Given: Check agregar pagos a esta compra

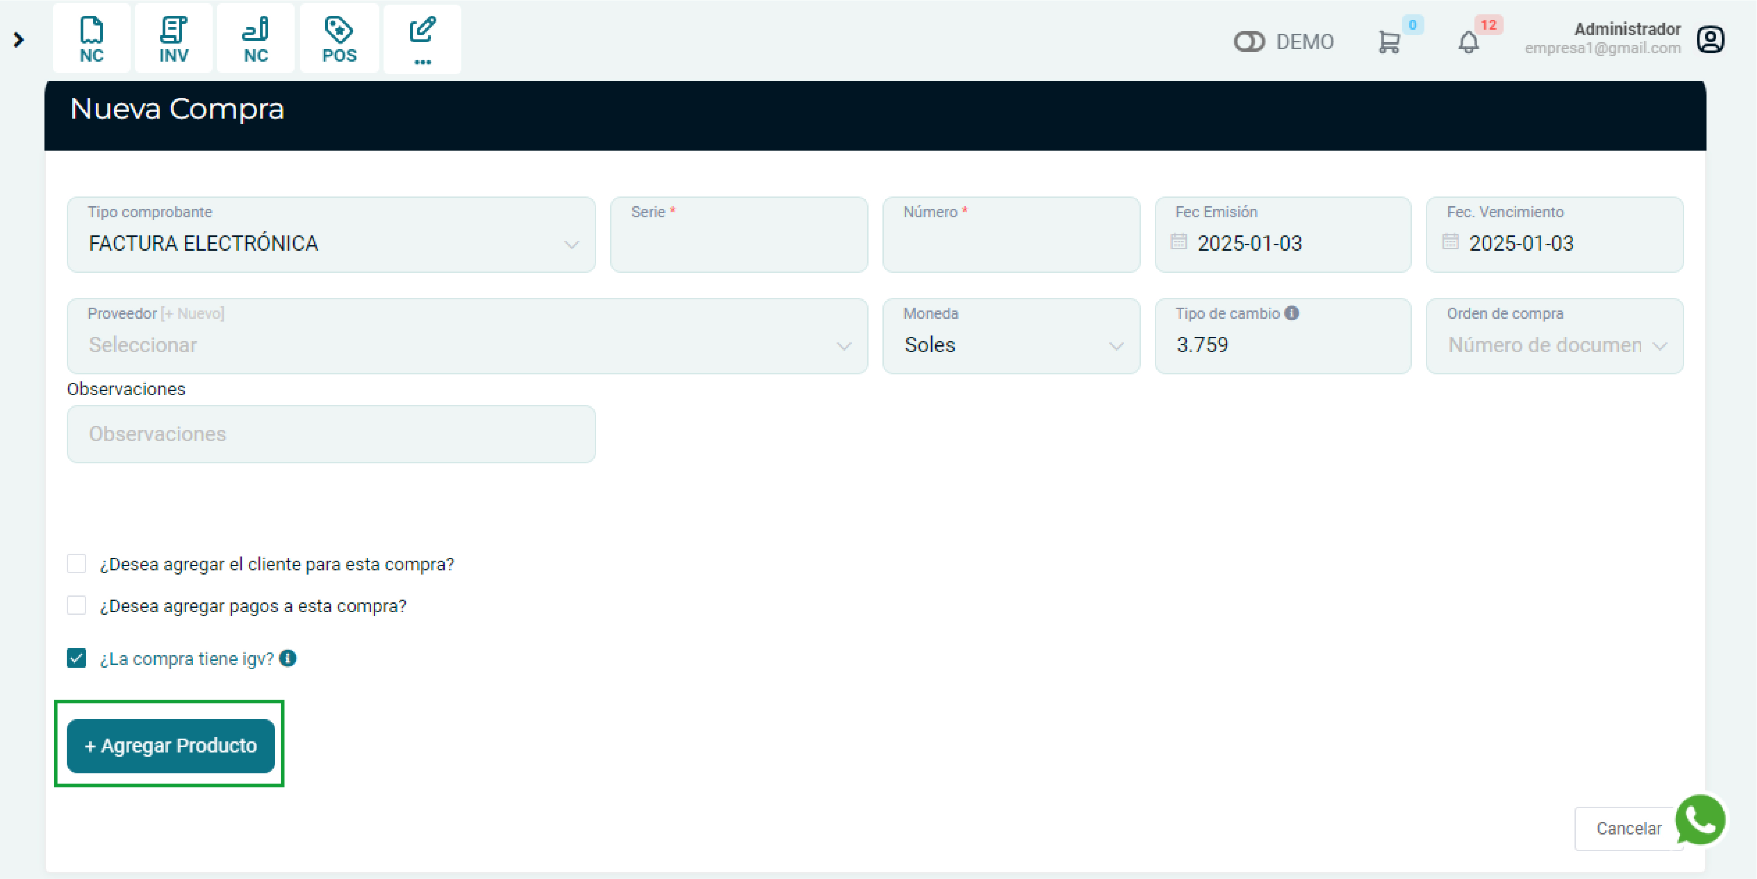Looking at the screenshot, I should pos(76,605).
